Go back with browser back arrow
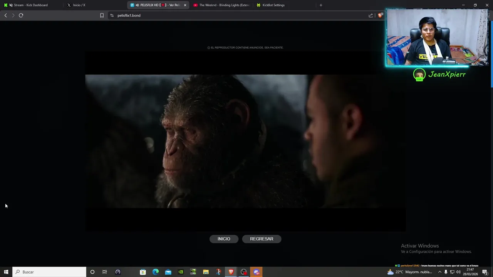493x277 pixels. pos(5,15)
